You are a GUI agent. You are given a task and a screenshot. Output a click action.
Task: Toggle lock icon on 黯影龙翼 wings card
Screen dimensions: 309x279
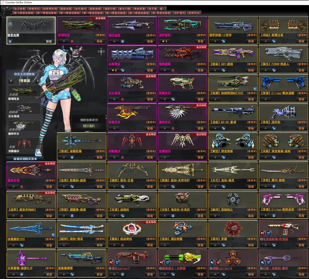click(x=10, y=42)
